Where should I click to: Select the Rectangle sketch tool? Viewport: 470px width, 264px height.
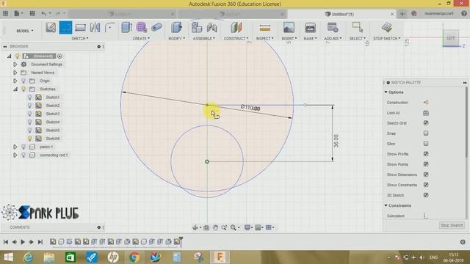pyautogui.click(x=80, y=28)
